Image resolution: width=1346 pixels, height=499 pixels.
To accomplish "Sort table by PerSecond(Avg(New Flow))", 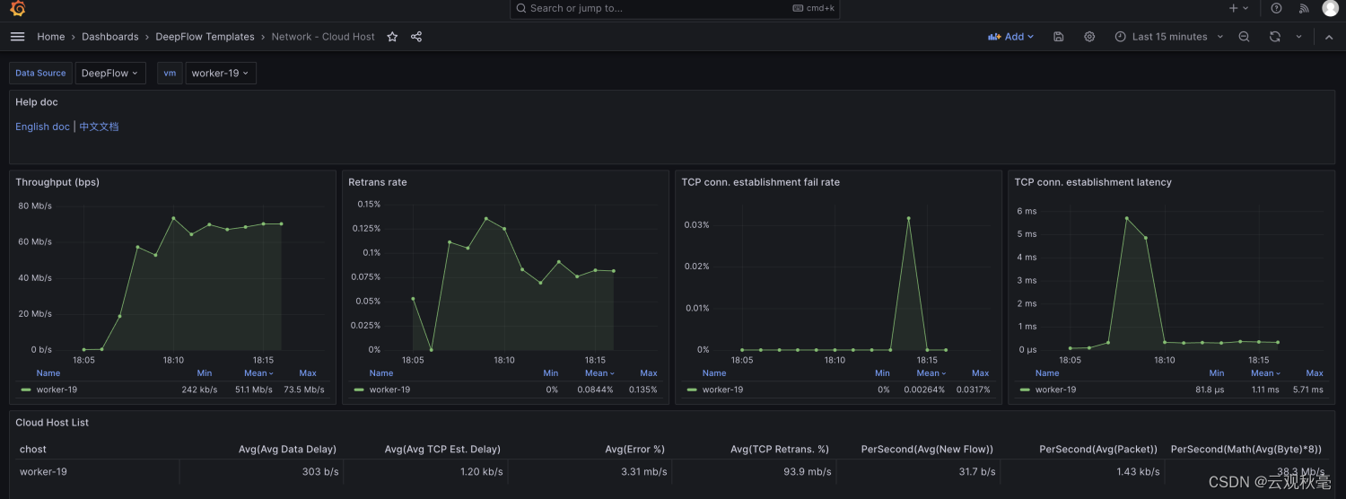I will (x=927, y=449).
